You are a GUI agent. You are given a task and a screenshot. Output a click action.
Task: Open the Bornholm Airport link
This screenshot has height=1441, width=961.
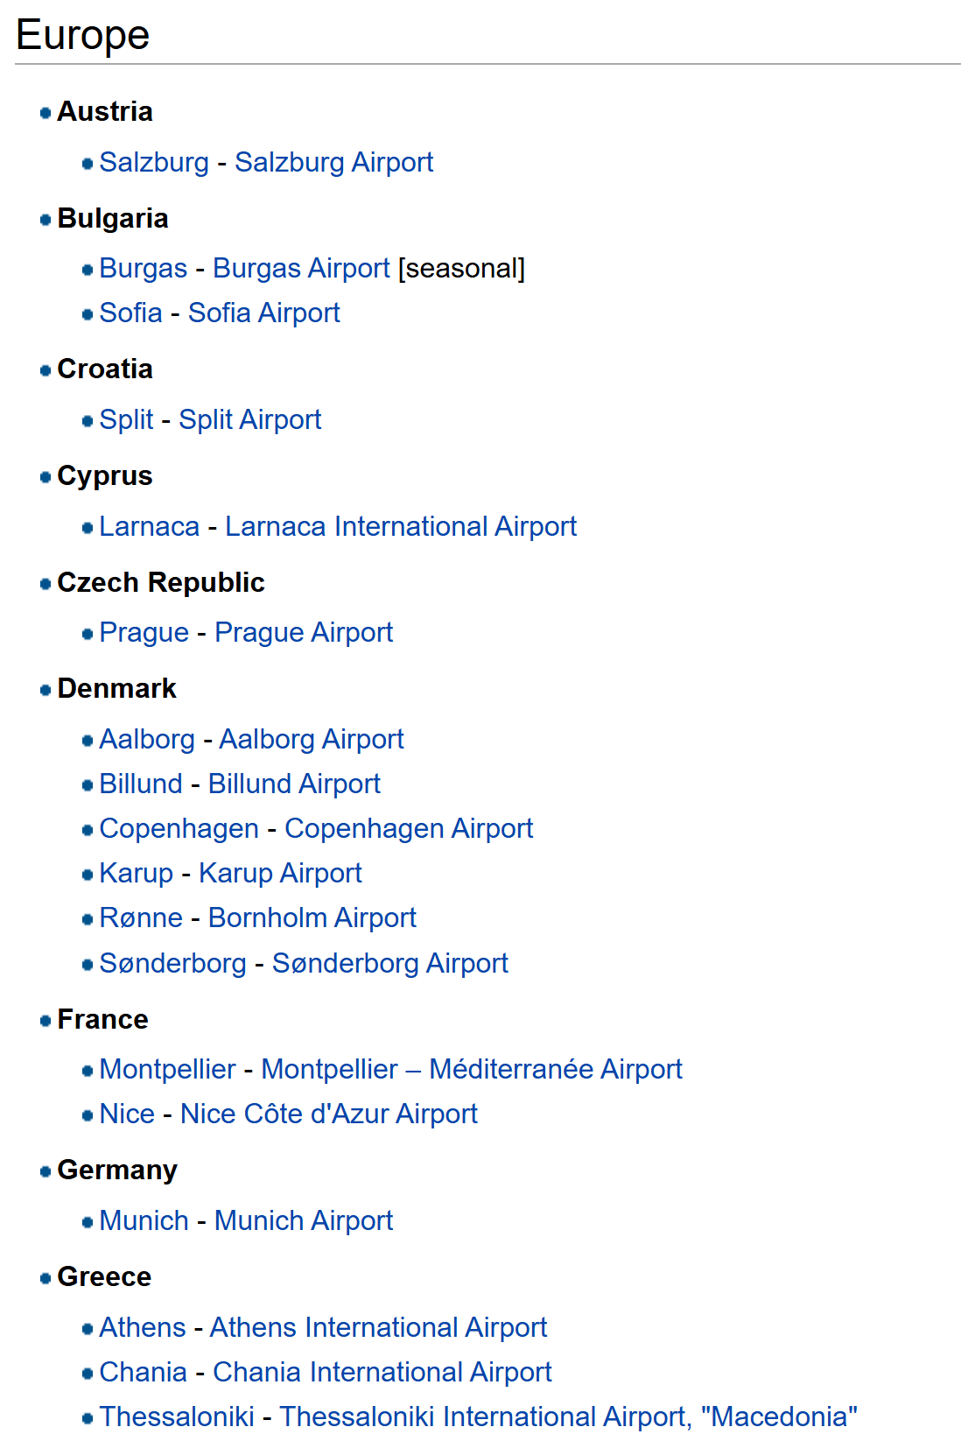click(312, 918)
